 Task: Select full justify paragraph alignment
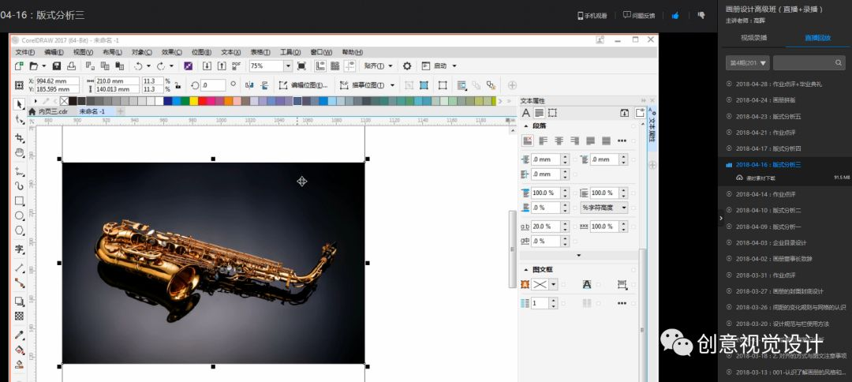(591, 140)
